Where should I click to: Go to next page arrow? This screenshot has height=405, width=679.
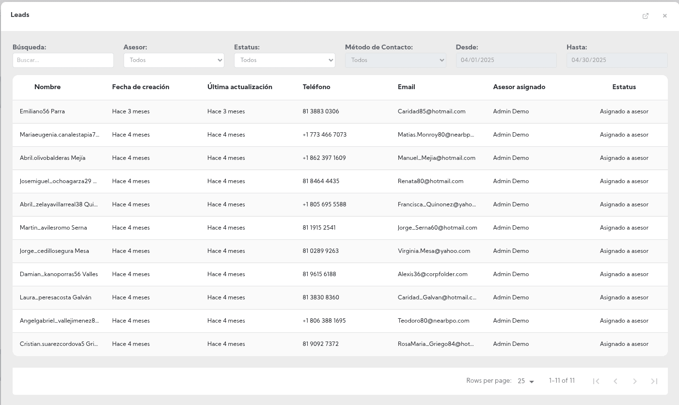(635, 381)
